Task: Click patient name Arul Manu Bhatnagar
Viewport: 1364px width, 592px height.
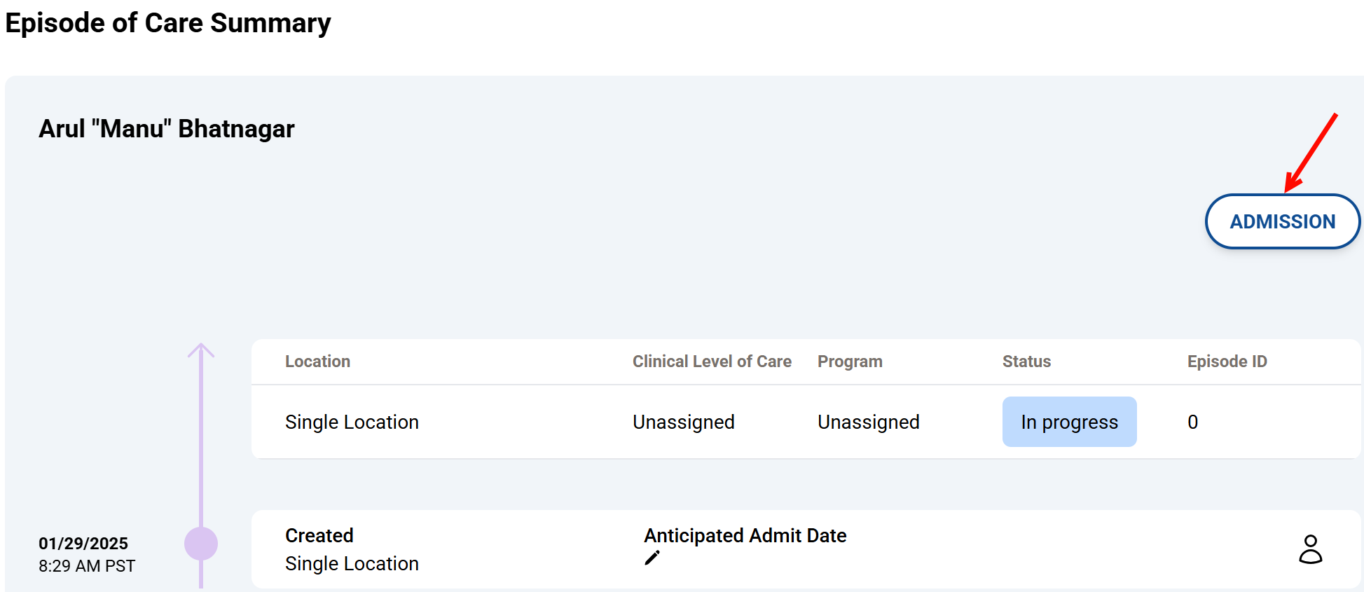Action: click(x=167, y=129)
